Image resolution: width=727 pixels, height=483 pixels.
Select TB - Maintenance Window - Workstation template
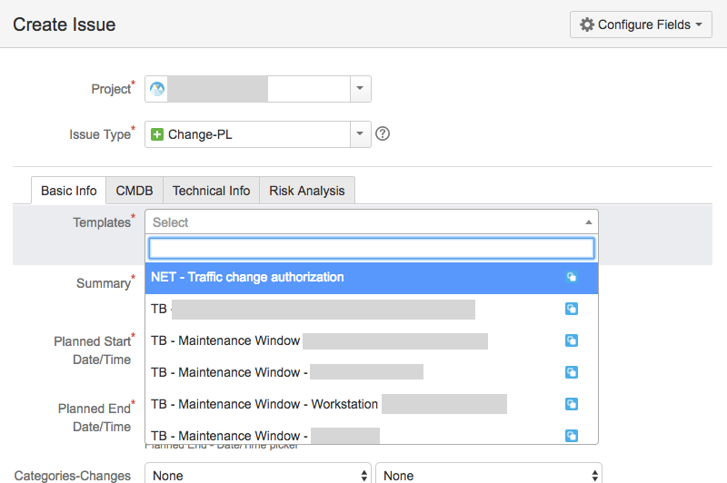point(372,404)
